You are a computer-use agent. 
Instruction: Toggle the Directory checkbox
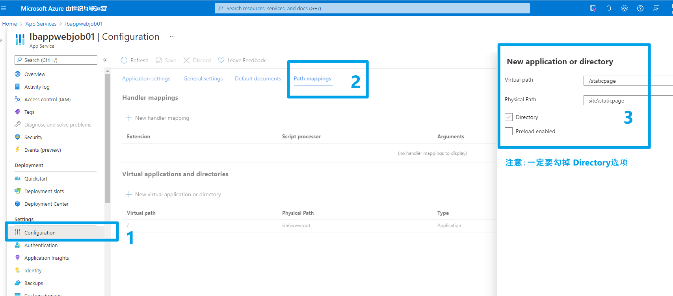(509, 117)
